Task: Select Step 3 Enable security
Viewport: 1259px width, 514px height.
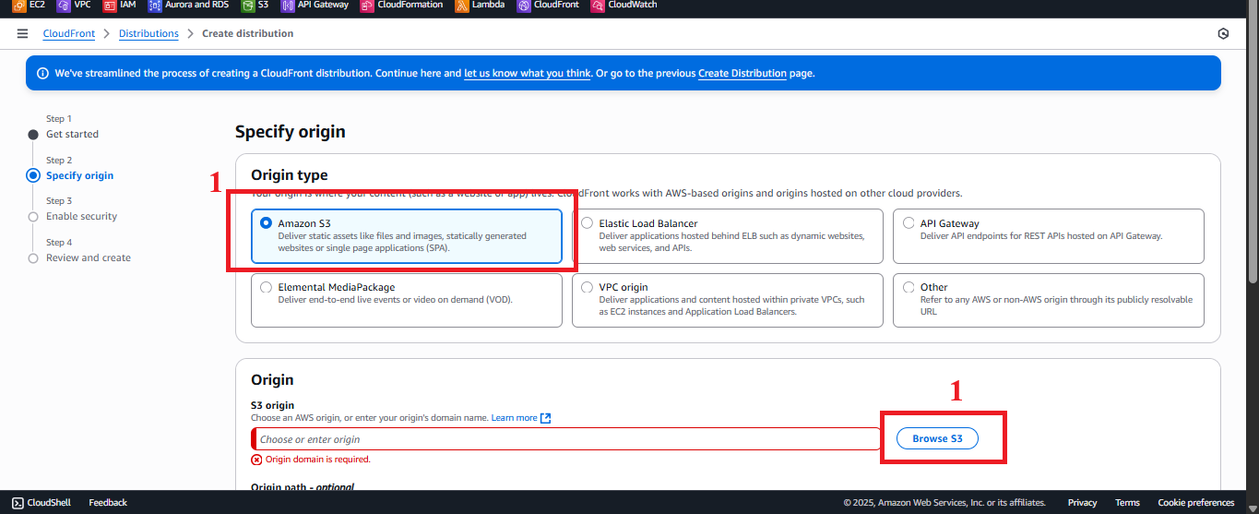Action: click(81, 216)
